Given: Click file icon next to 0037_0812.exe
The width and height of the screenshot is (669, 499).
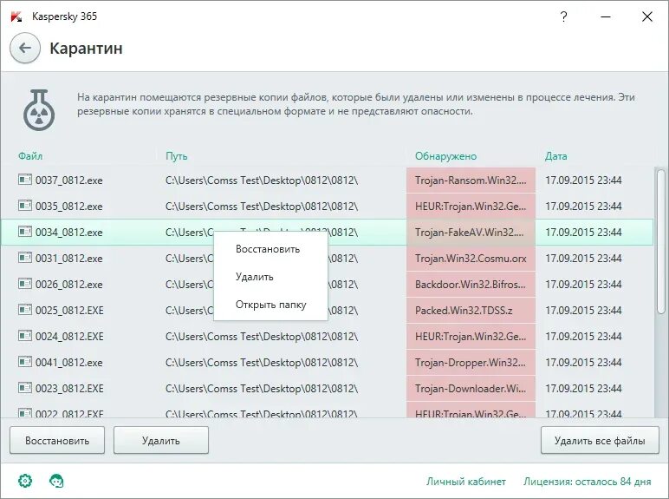Looking at the screenshot, I should point(24,181).
